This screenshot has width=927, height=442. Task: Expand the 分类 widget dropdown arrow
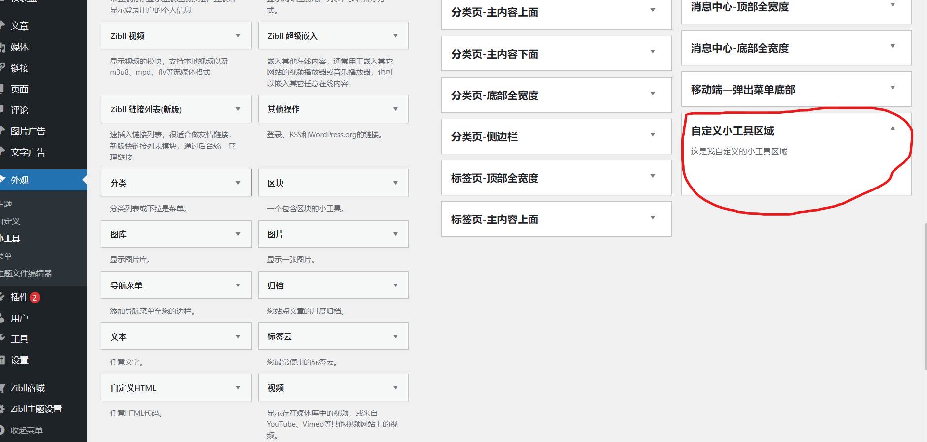238,183
